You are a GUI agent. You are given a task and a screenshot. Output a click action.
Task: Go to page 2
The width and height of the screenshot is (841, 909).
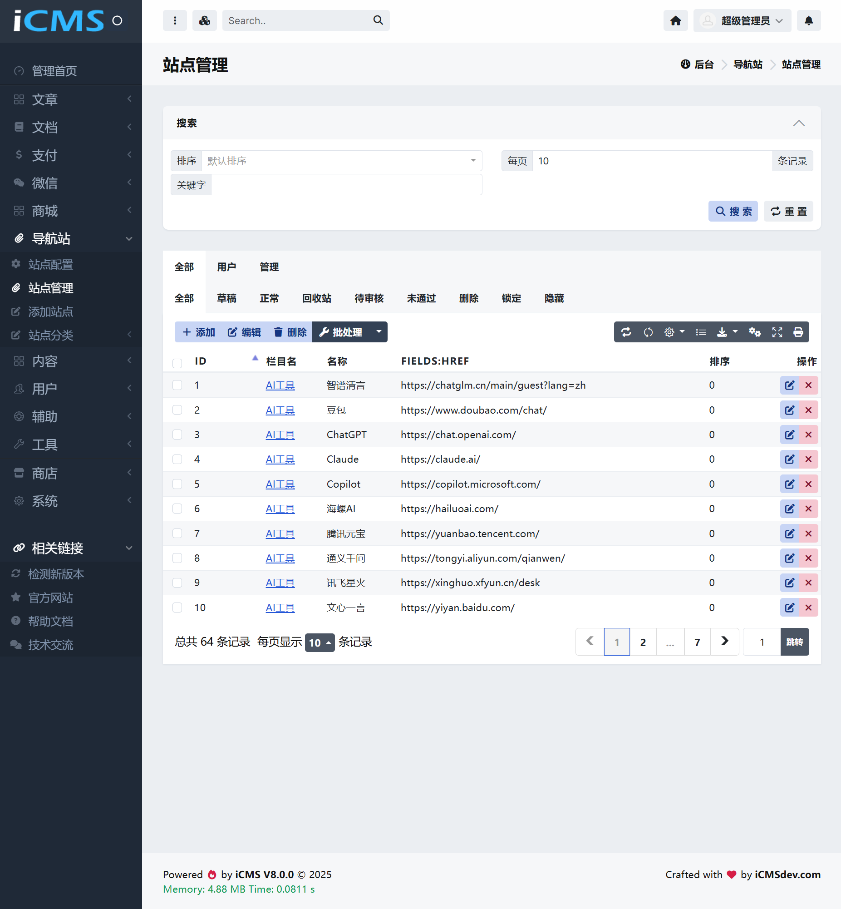click(643, 642)
